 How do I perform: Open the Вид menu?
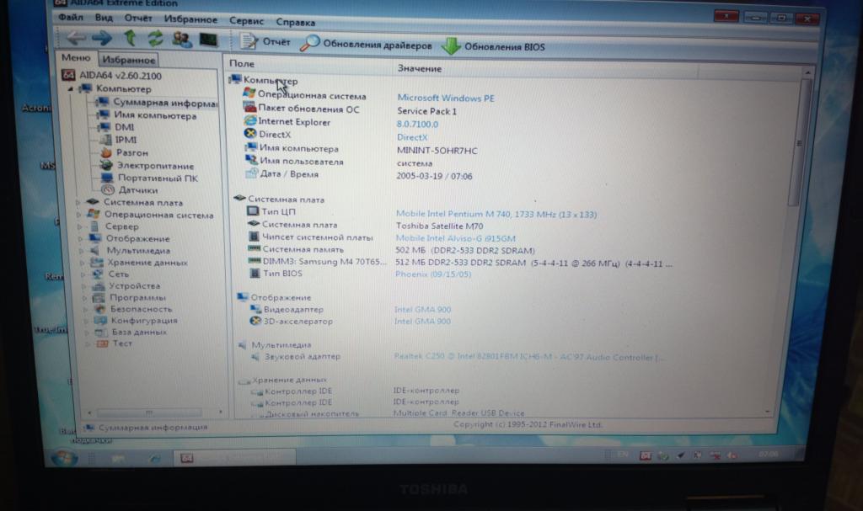(104, 19)
